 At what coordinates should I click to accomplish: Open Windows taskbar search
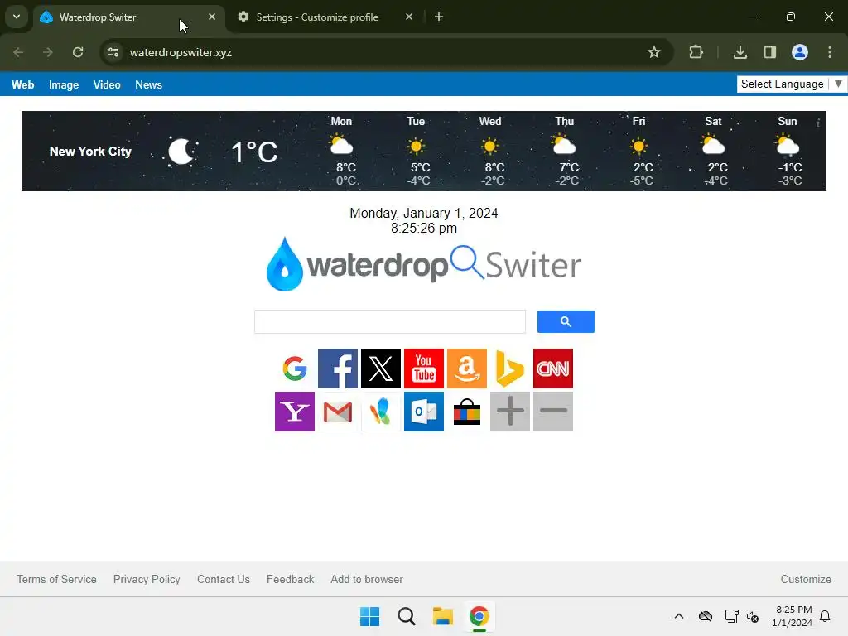pyautogui.click(x=406, y=616)
